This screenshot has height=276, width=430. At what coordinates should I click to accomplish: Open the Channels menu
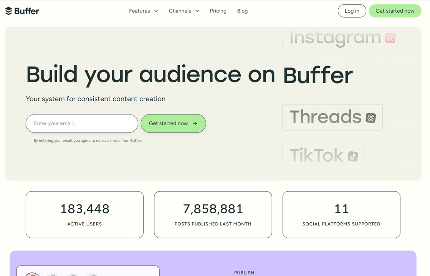(x=184, y=11)
